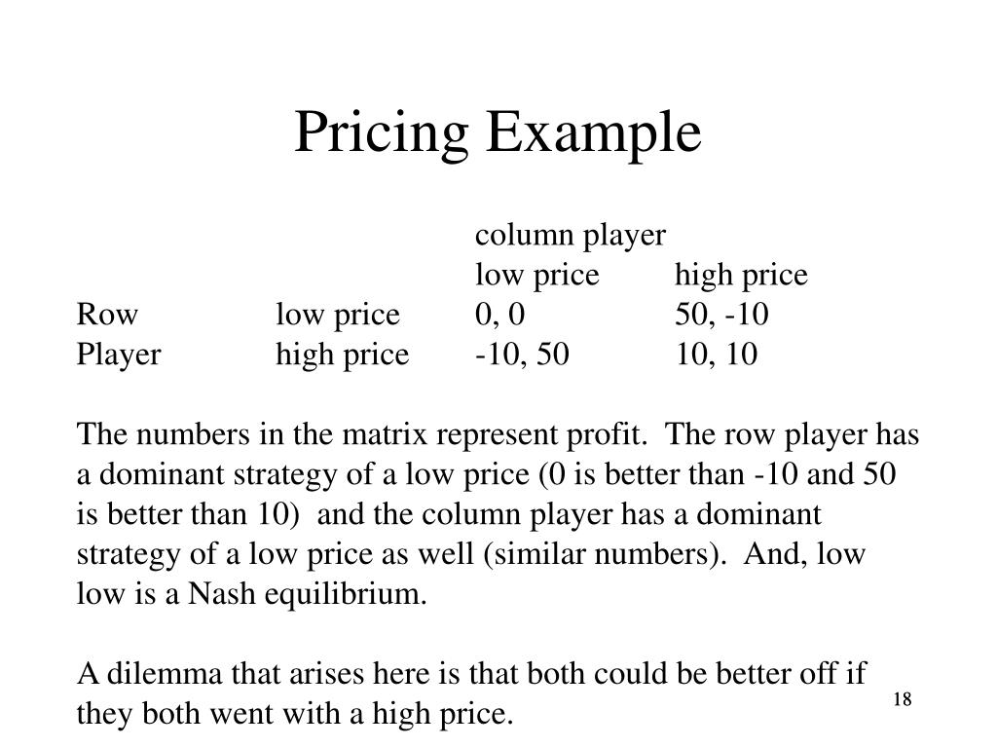Click the words Nash equilibrium
The height and width of the screenshot is (748, 997).
tap(307, 595)
